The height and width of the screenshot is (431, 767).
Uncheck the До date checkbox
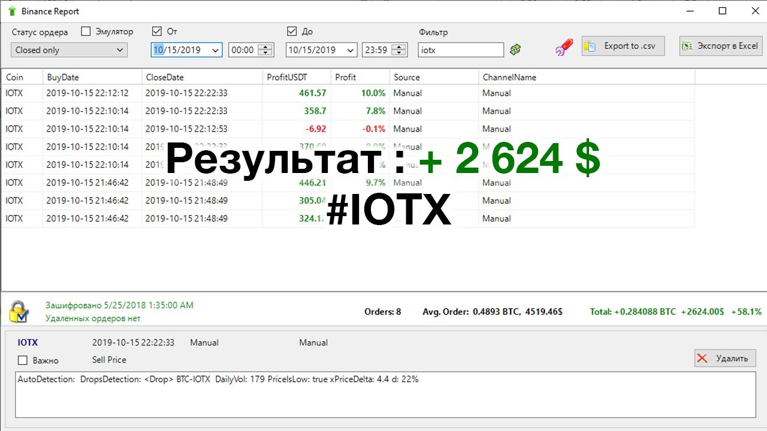coord(292,31)
